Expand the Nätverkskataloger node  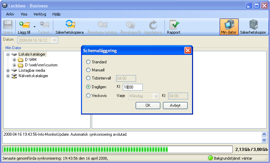click(8, 76)
